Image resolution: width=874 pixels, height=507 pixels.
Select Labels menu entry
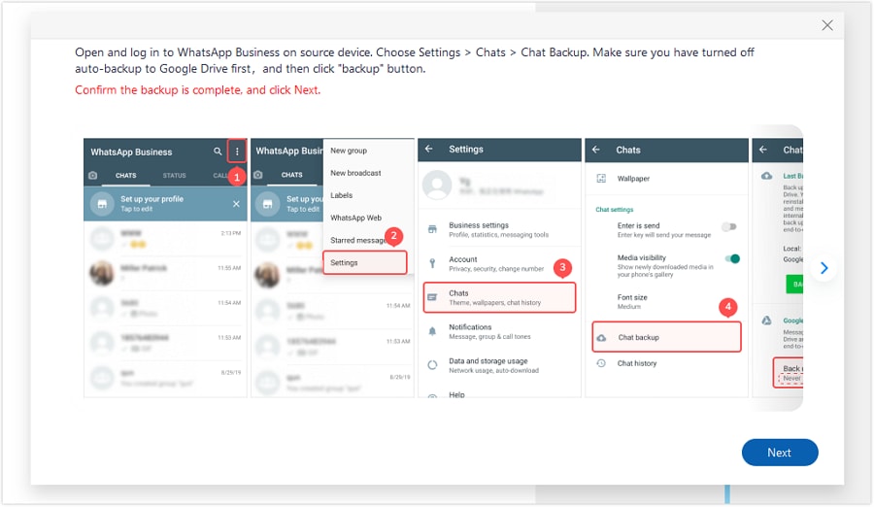tap(341, 195)
